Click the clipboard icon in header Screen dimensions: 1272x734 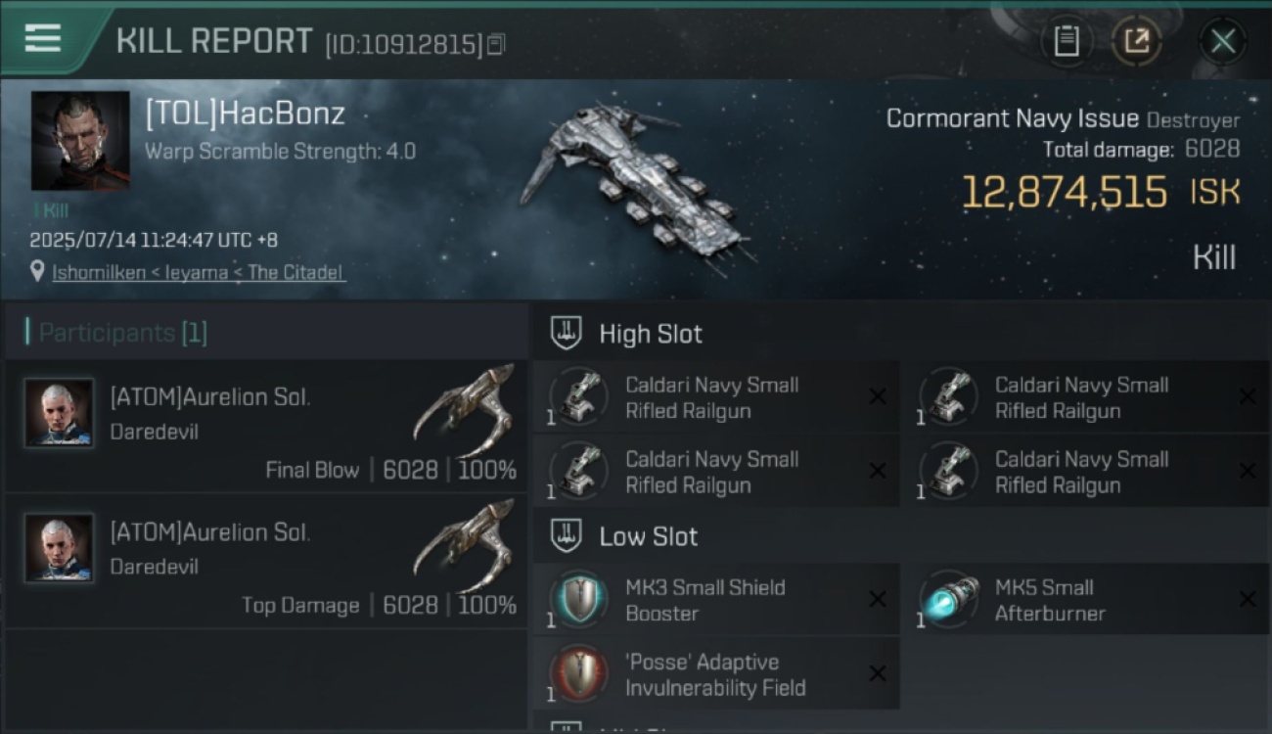point(1067,41)
